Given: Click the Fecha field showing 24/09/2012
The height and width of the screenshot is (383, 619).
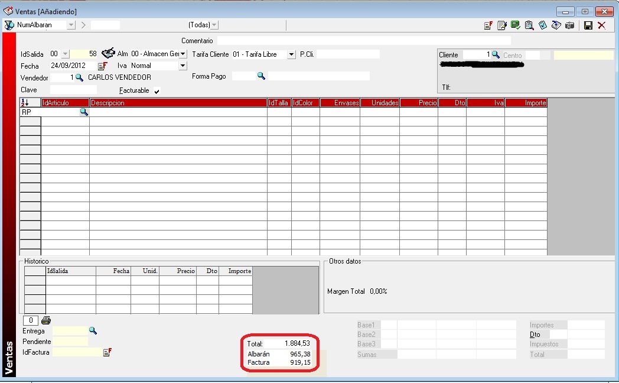Looking at the screenshot, I should click(73, 66).
